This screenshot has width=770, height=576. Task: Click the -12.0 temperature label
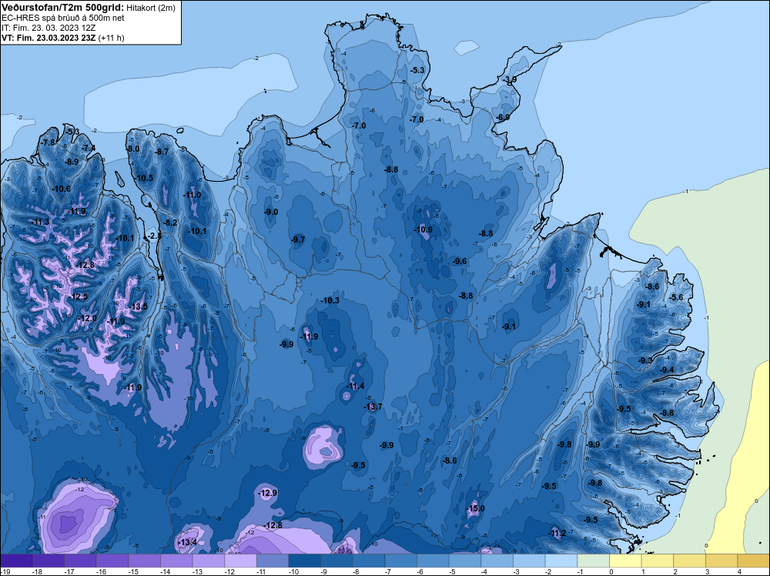pyautogui.click(x=88, y=318)
